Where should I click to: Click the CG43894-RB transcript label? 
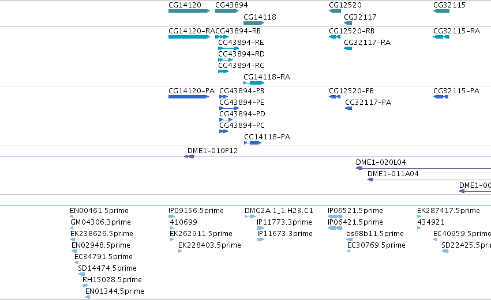[238, 31]
